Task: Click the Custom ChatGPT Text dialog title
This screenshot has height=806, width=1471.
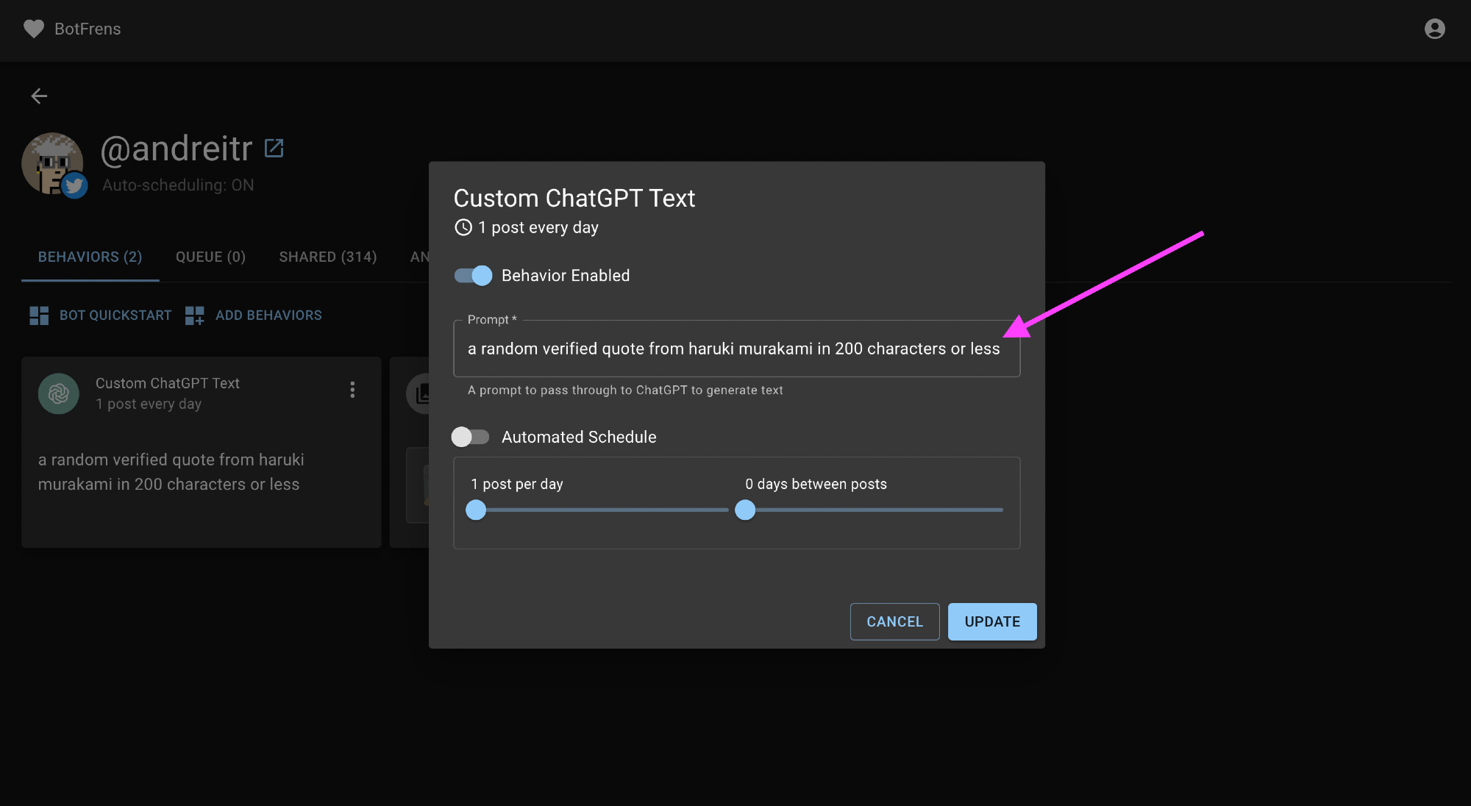Action: click(x=574, y=198)
